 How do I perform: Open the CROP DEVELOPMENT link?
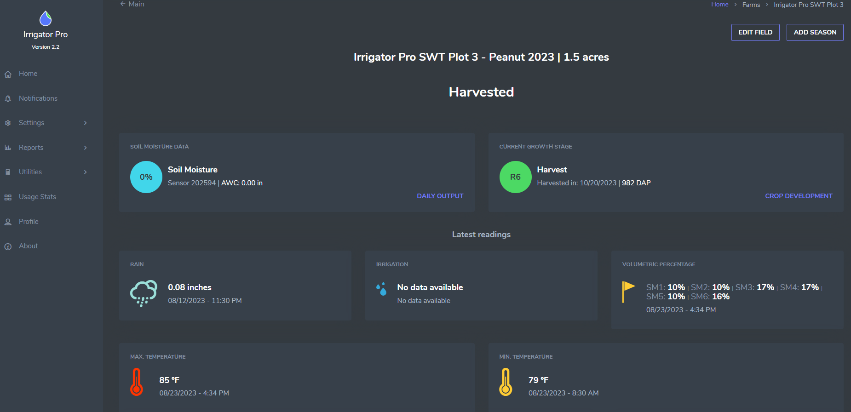click(x=799, y=196)
